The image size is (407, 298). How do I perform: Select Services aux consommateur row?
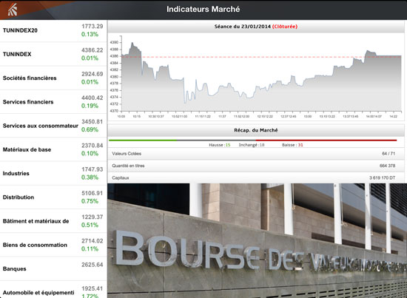(x=53, y=126)
